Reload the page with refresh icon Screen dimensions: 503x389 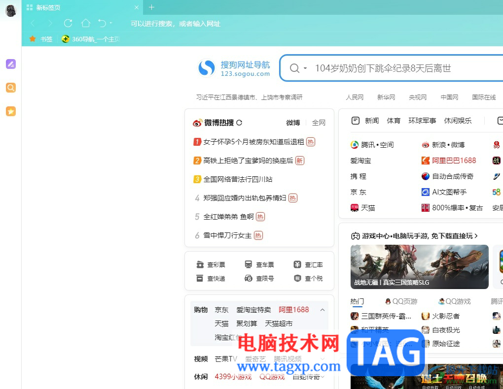68,24
